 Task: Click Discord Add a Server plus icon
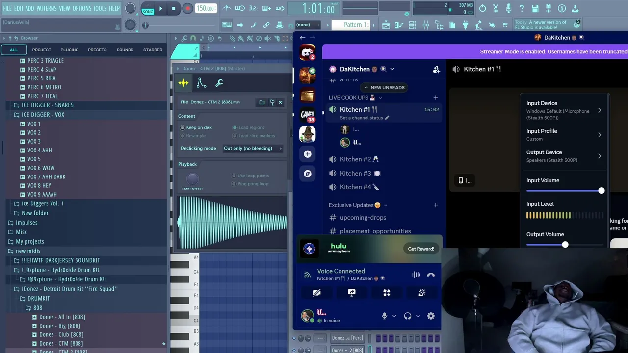(x=308, y=154)
